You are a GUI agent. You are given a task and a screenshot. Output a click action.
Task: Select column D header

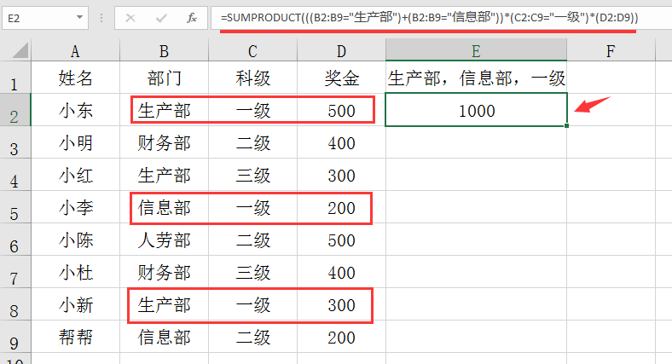click(x=342, y=50)
